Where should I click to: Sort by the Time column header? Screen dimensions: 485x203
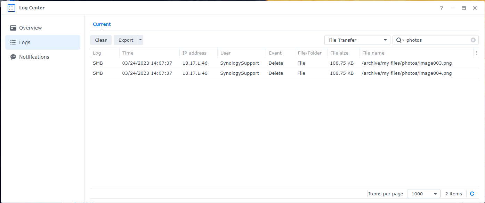[x=128, y=53]
